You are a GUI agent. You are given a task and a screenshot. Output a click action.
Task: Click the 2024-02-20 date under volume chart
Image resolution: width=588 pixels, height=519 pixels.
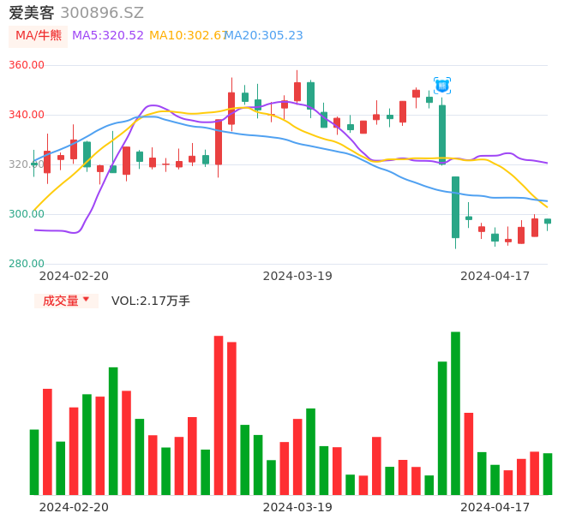tap(74, 507)
